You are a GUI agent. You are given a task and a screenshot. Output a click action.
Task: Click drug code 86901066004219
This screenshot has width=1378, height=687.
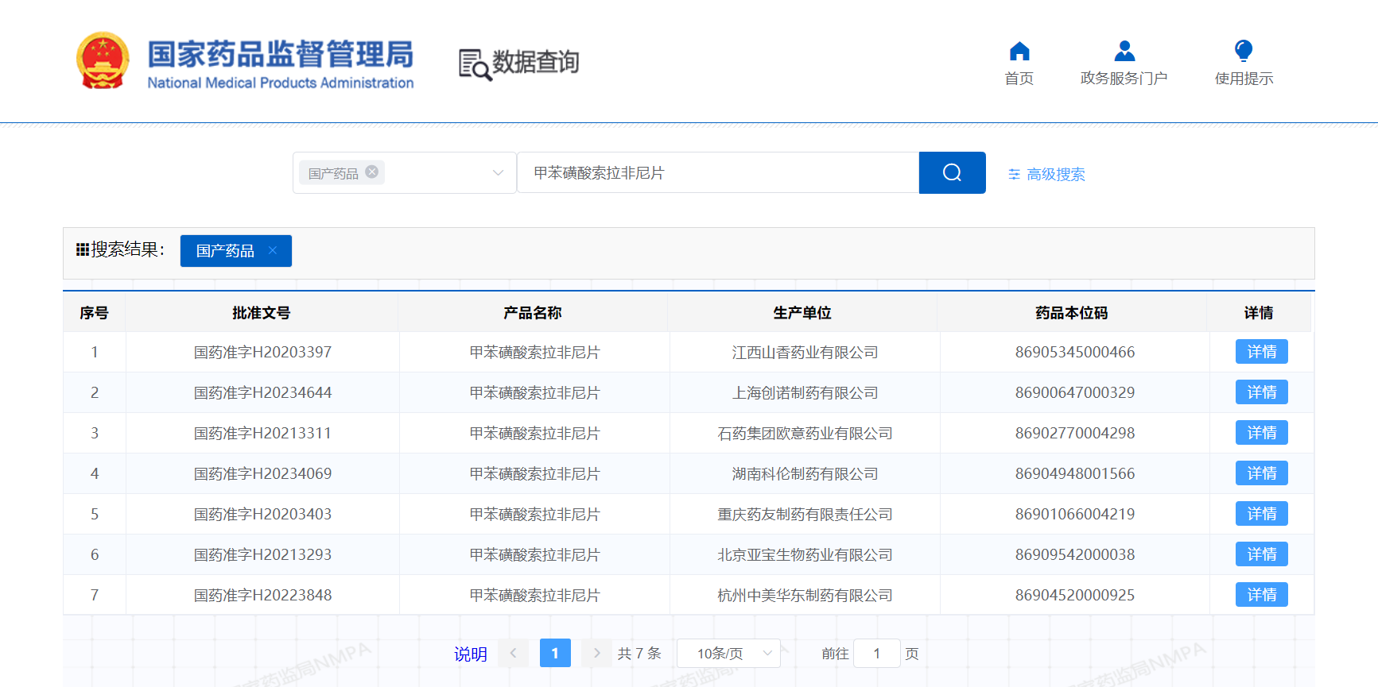[x=1075, y=514]
